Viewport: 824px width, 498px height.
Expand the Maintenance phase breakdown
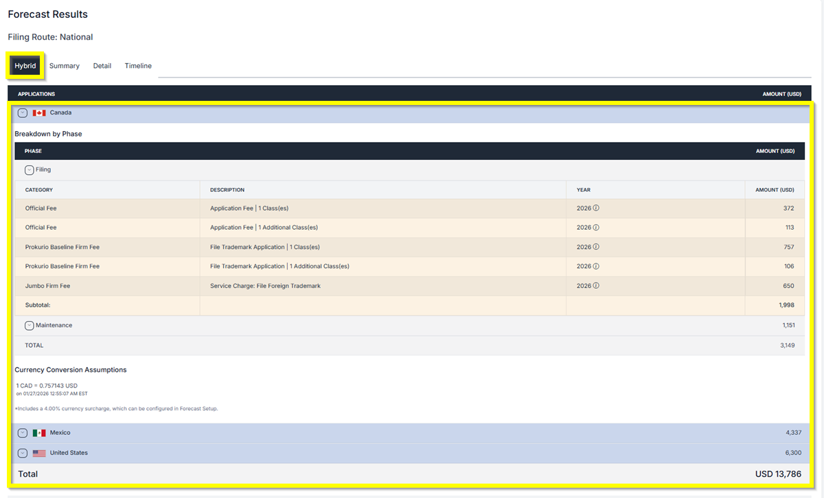pyautogui.click(x=28, y=324)
